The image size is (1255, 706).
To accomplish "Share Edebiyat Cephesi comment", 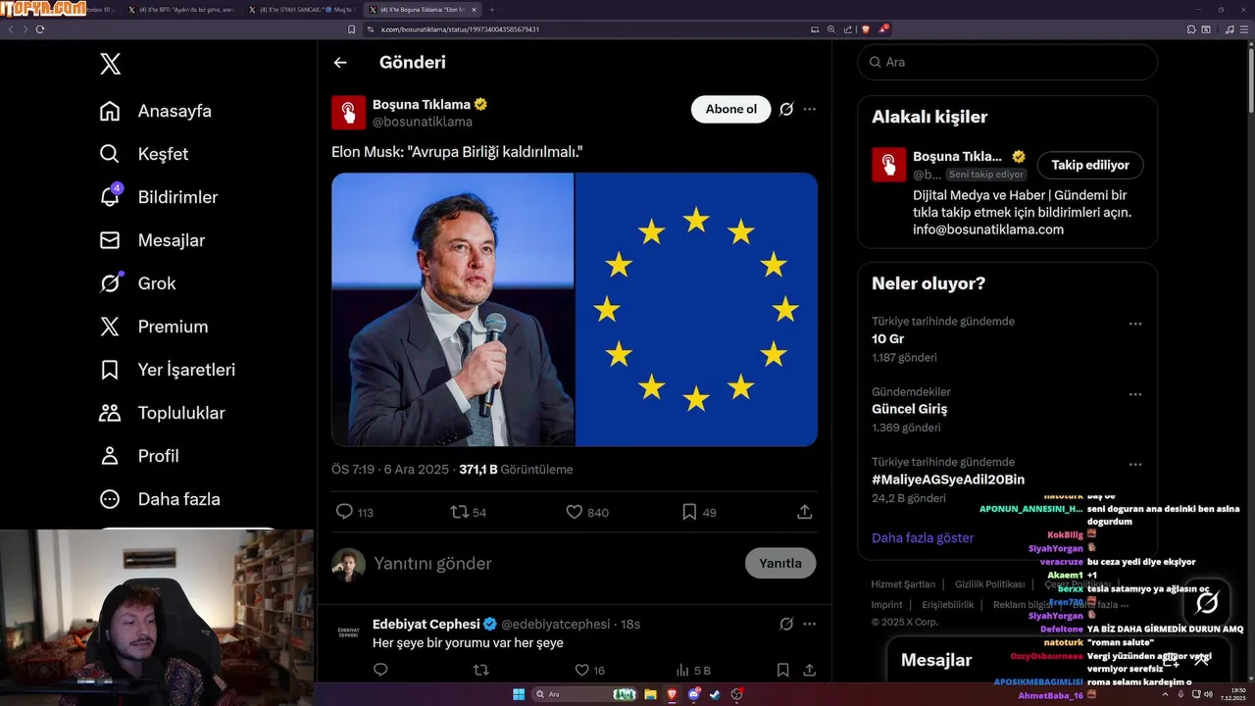I will (810, 671).
